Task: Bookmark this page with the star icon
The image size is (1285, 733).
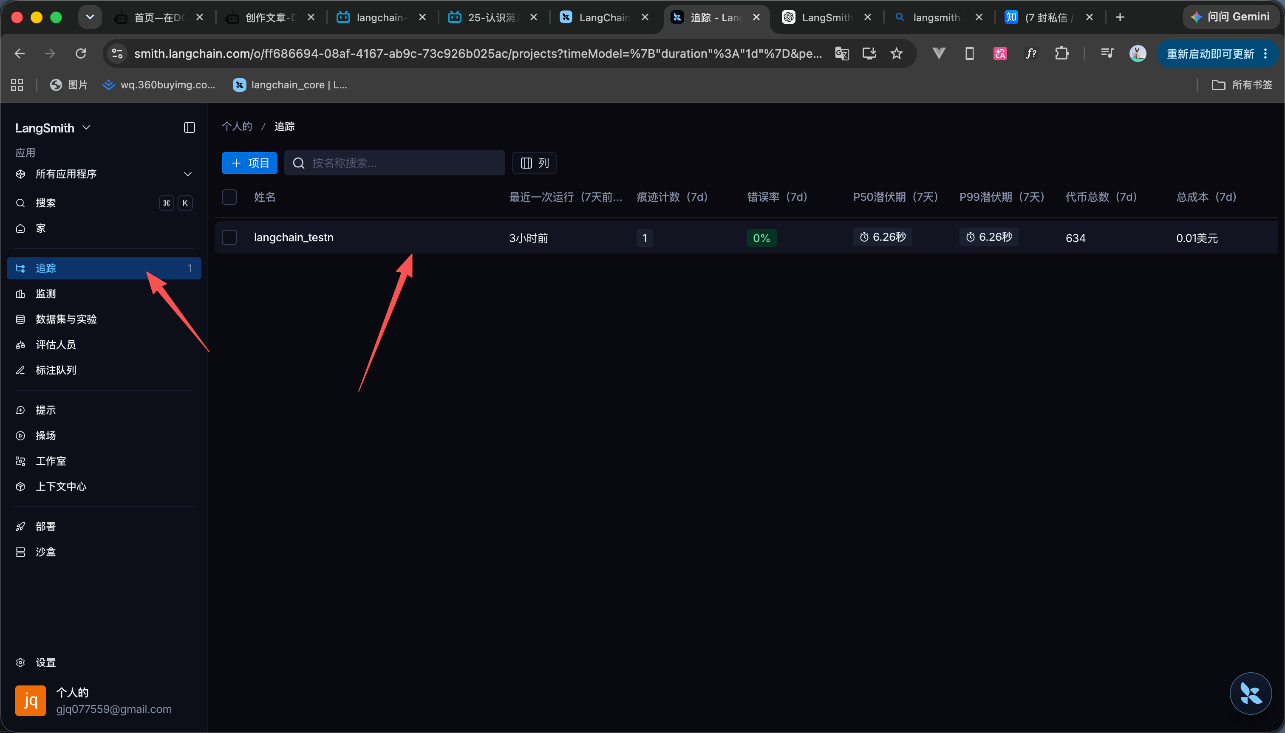Action: pos(897,54)
